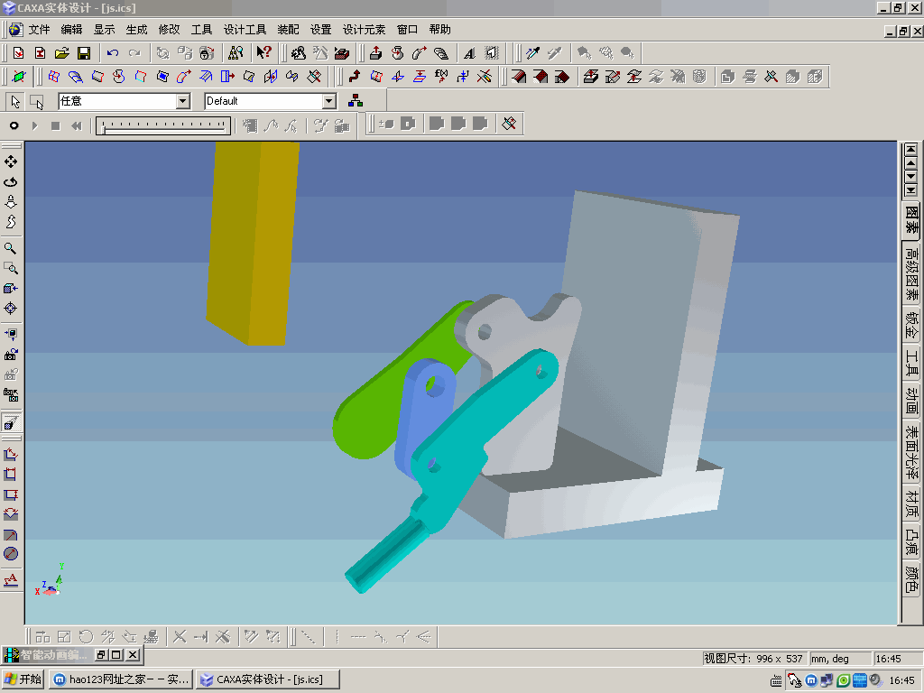Click the save floppy disk icon

84,53
